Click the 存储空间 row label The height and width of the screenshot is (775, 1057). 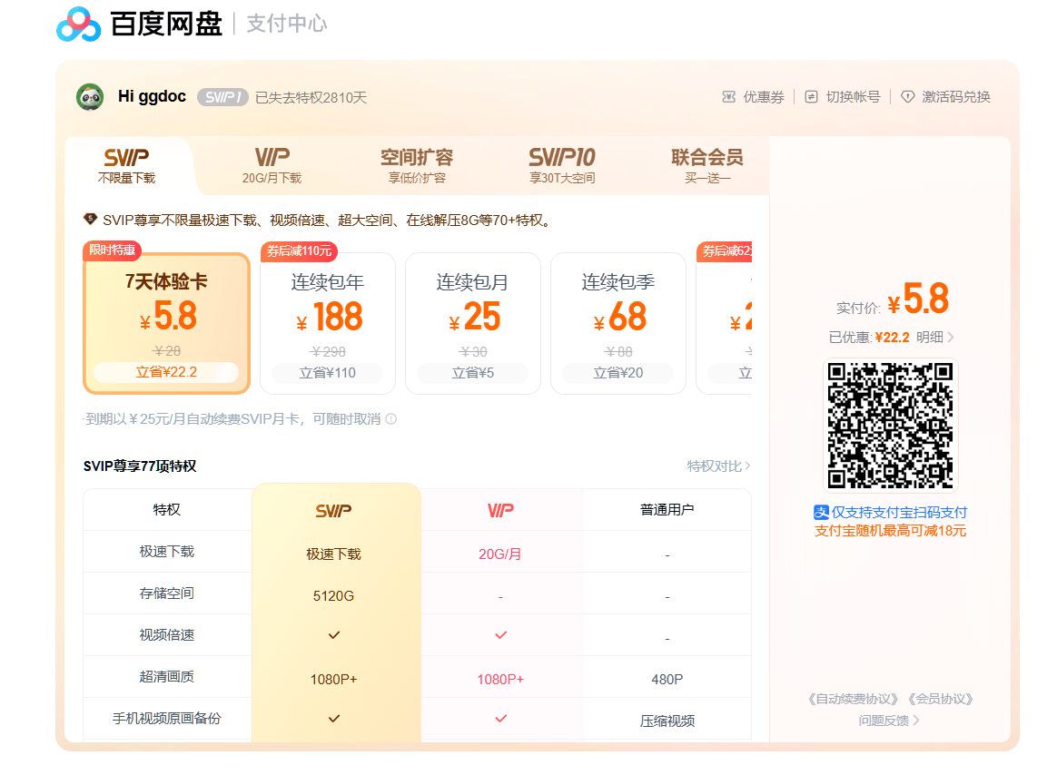coord(166,593)
